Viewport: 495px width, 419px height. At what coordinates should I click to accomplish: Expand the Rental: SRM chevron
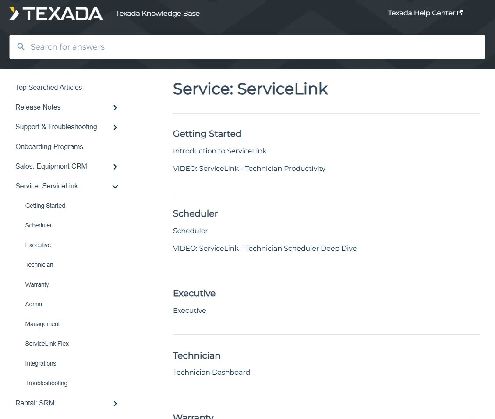[115, 403]
